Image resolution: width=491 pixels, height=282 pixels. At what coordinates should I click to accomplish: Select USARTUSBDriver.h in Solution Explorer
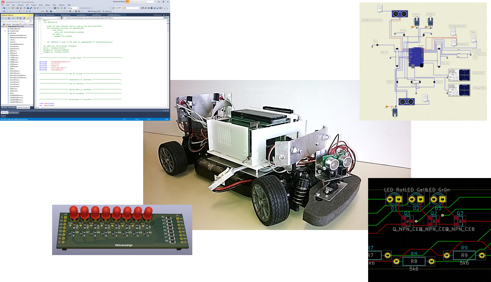click(16, 102)
